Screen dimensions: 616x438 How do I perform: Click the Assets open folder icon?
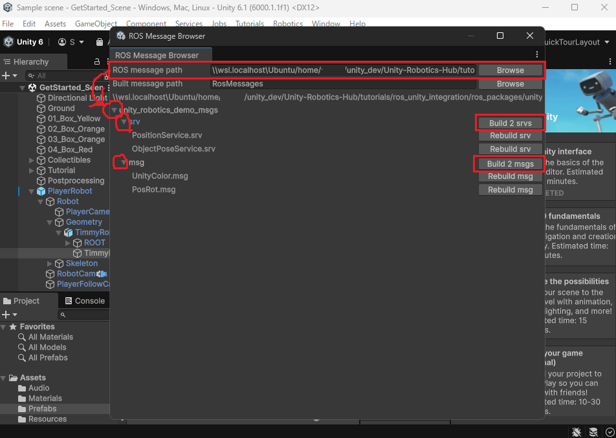click(x=14, y=378)
